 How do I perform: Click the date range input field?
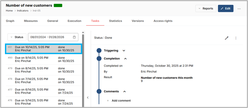pos(49,37)
